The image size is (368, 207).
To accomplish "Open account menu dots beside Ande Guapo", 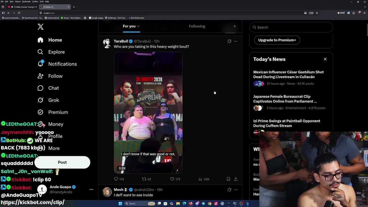I will click(x=91, y=189).
